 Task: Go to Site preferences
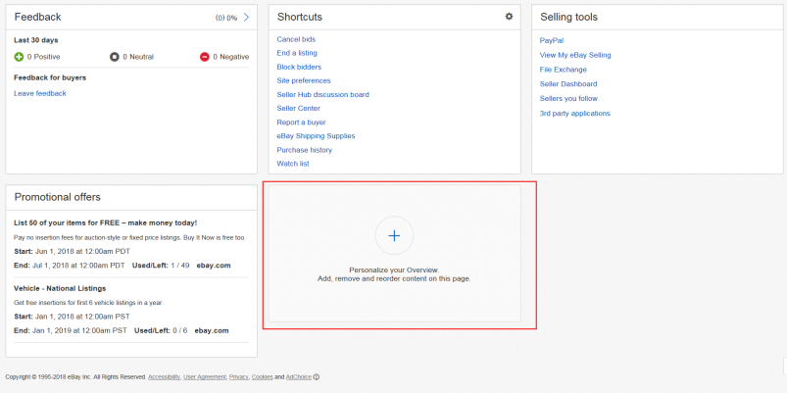(304, 80)
